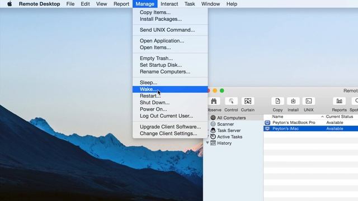
Task: Select Power On... menu entry
Action: (170, 109)
